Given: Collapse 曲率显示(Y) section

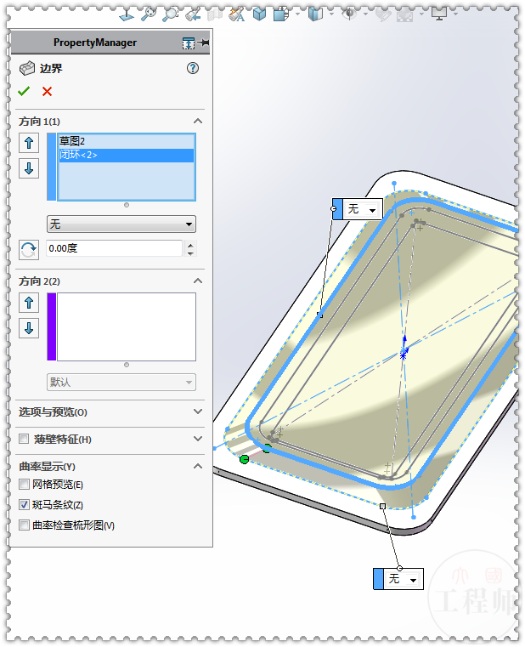Looking at the screenshot, I should [198, 466].
